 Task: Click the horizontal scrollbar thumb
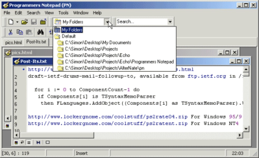57,135
